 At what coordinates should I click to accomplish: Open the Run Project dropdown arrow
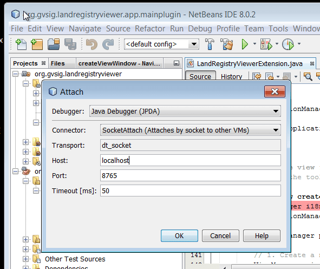click(254, 44)
